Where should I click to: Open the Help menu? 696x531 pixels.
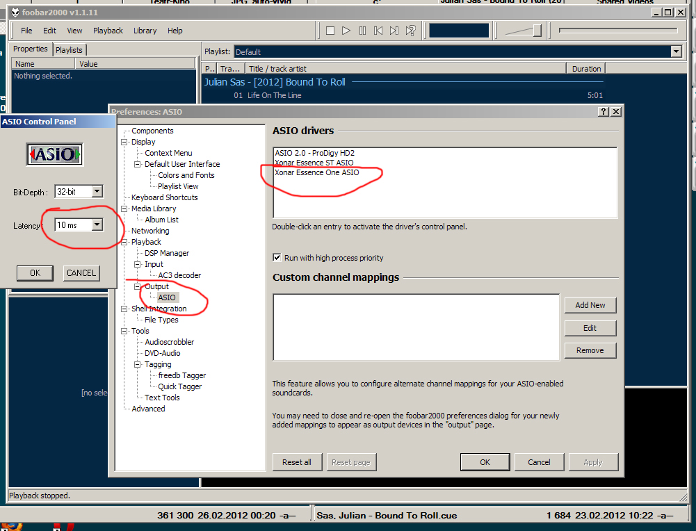point(175,31)
